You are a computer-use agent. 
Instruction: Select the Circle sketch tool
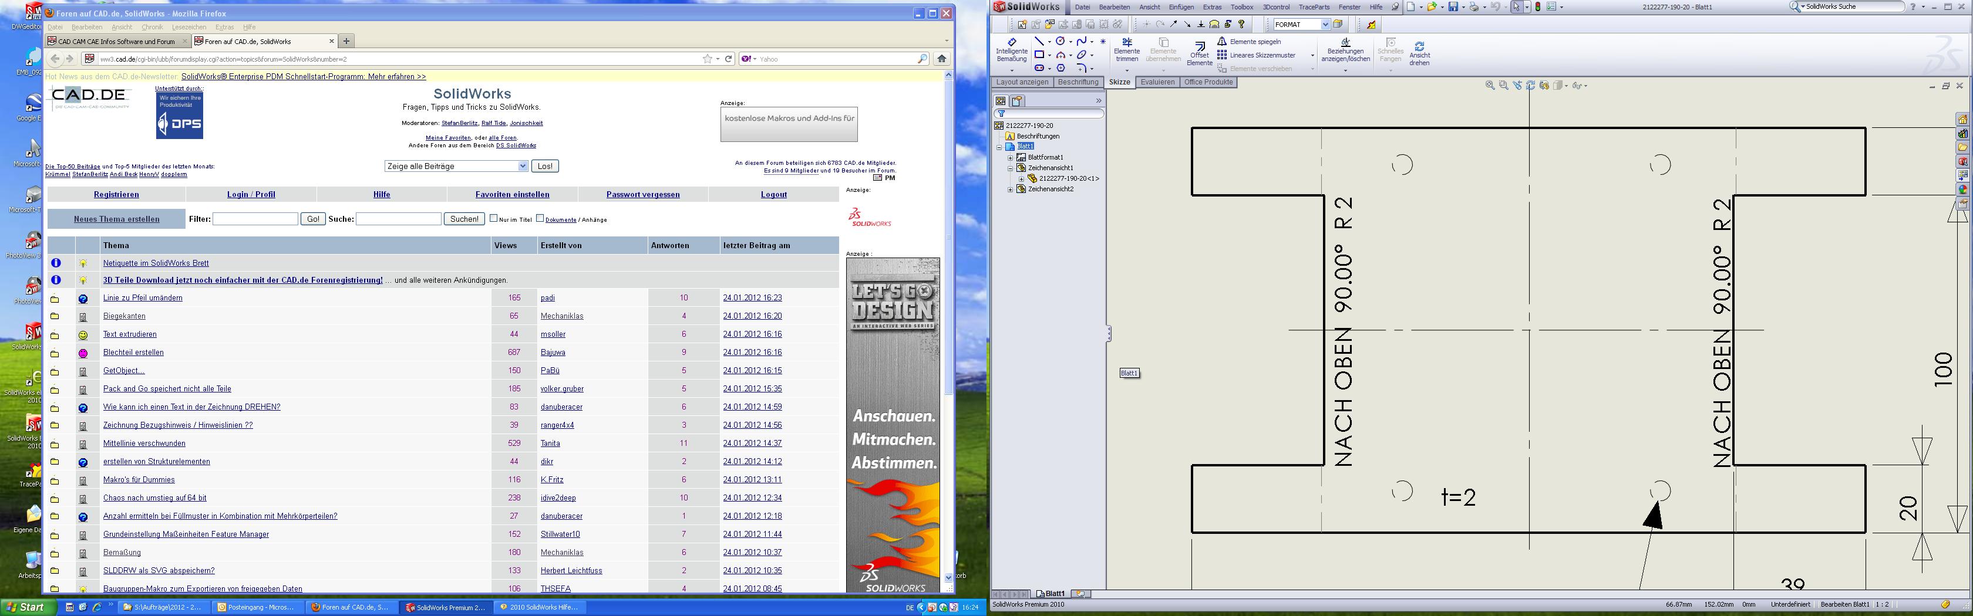click(x=1060, y=41)
